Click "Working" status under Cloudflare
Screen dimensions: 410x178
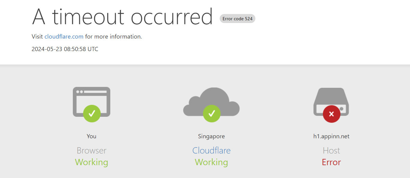pos(211,162)
